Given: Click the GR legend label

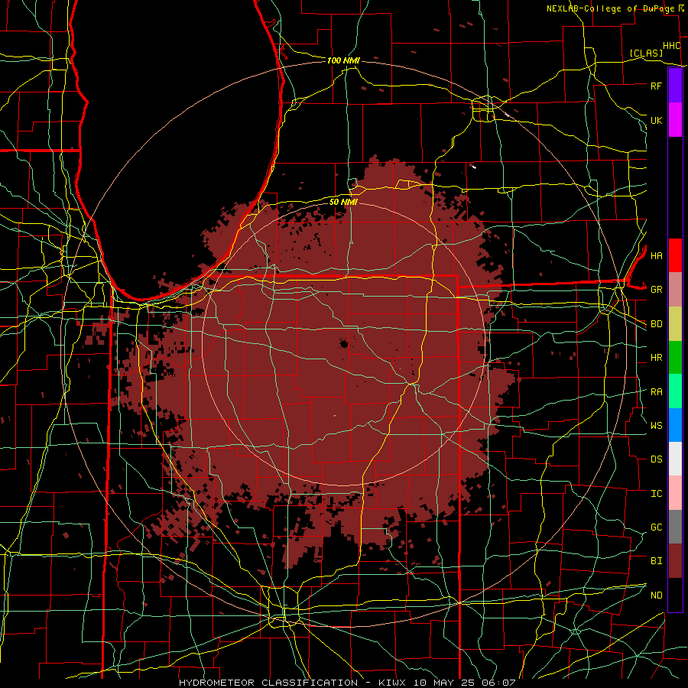Looking at the screenshot, I should (x=656, y=290).
